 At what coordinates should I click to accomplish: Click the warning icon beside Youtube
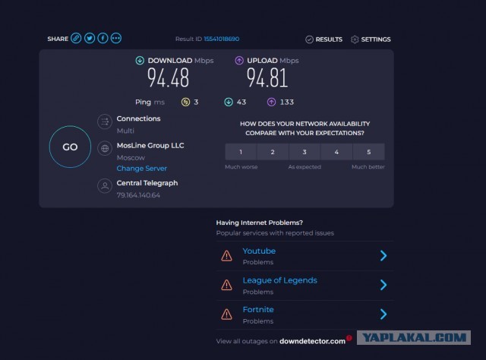tap(227, 256)
